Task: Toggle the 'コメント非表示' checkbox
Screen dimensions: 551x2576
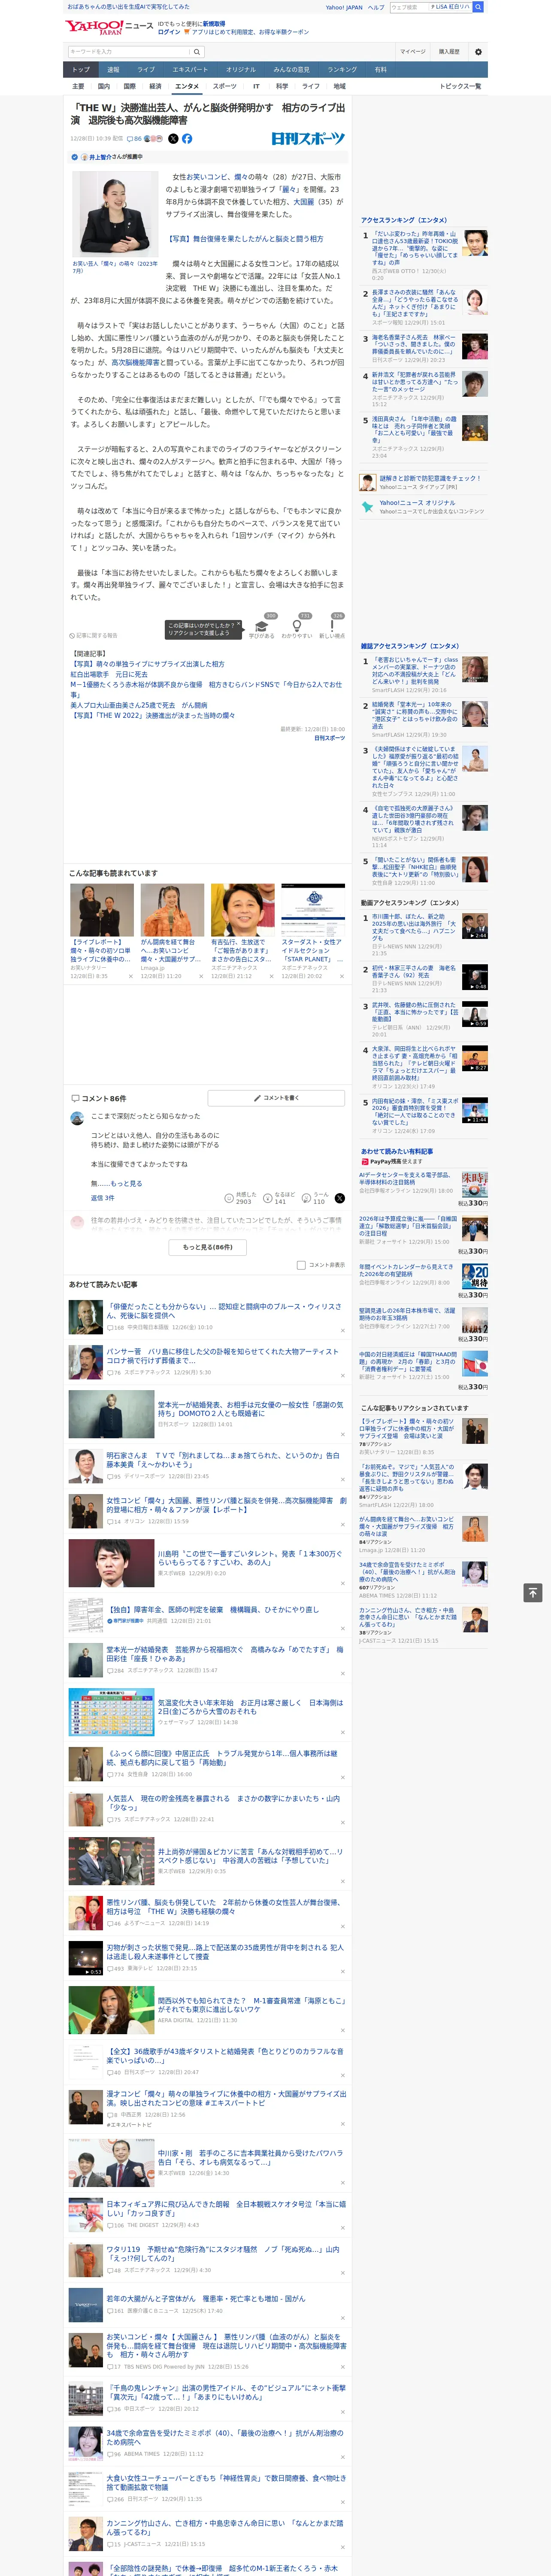Action: pos(301,1265)
